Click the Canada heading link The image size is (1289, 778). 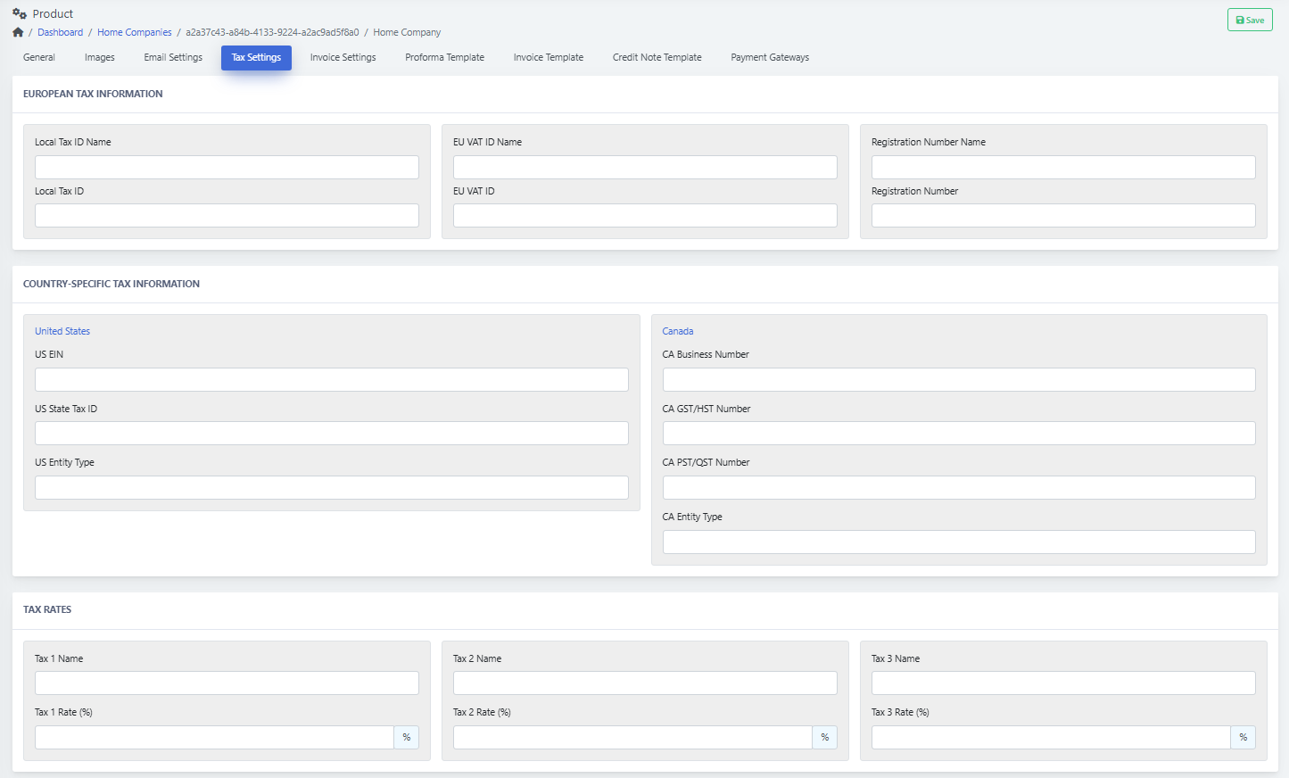tap(678, 331)
